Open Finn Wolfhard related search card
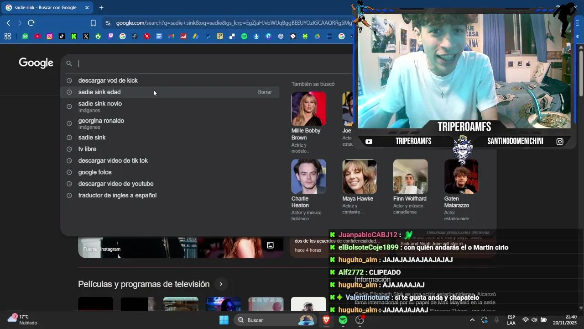Screen dimensions: 584x329 pos(411,187)
